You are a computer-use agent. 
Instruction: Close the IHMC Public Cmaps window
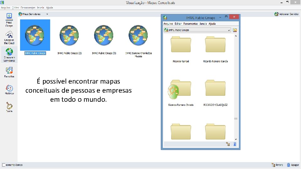[x=234, y=17]
